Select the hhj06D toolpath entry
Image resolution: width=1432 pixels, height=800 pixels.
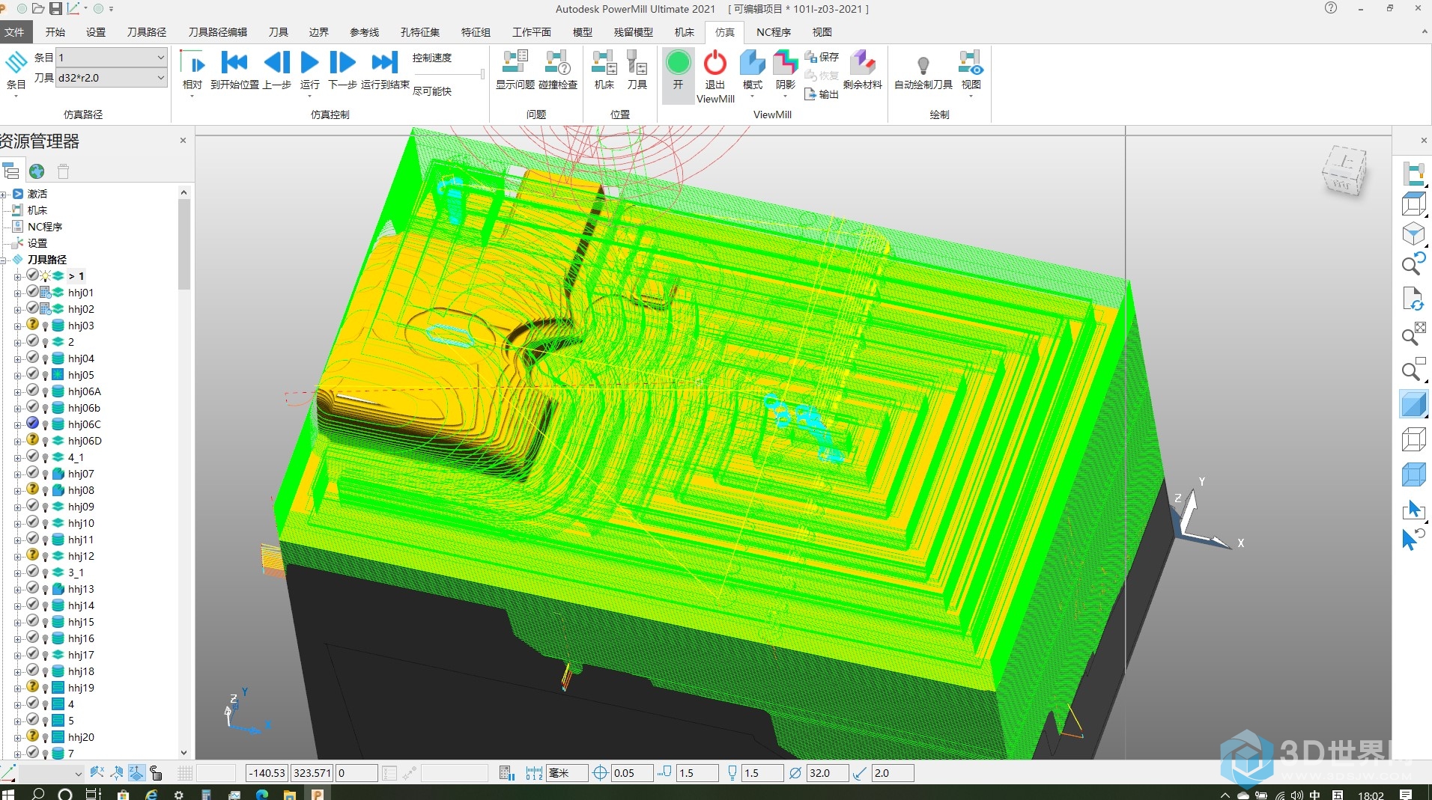85,441
